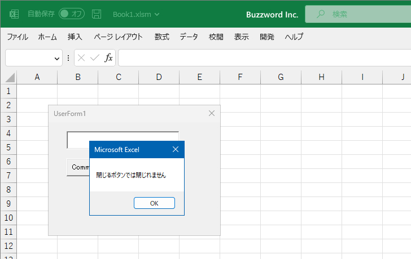411x259 pixels.
Task: Click the UserForm1 title text
Action: pyautogui.click(x=70, y=114)
